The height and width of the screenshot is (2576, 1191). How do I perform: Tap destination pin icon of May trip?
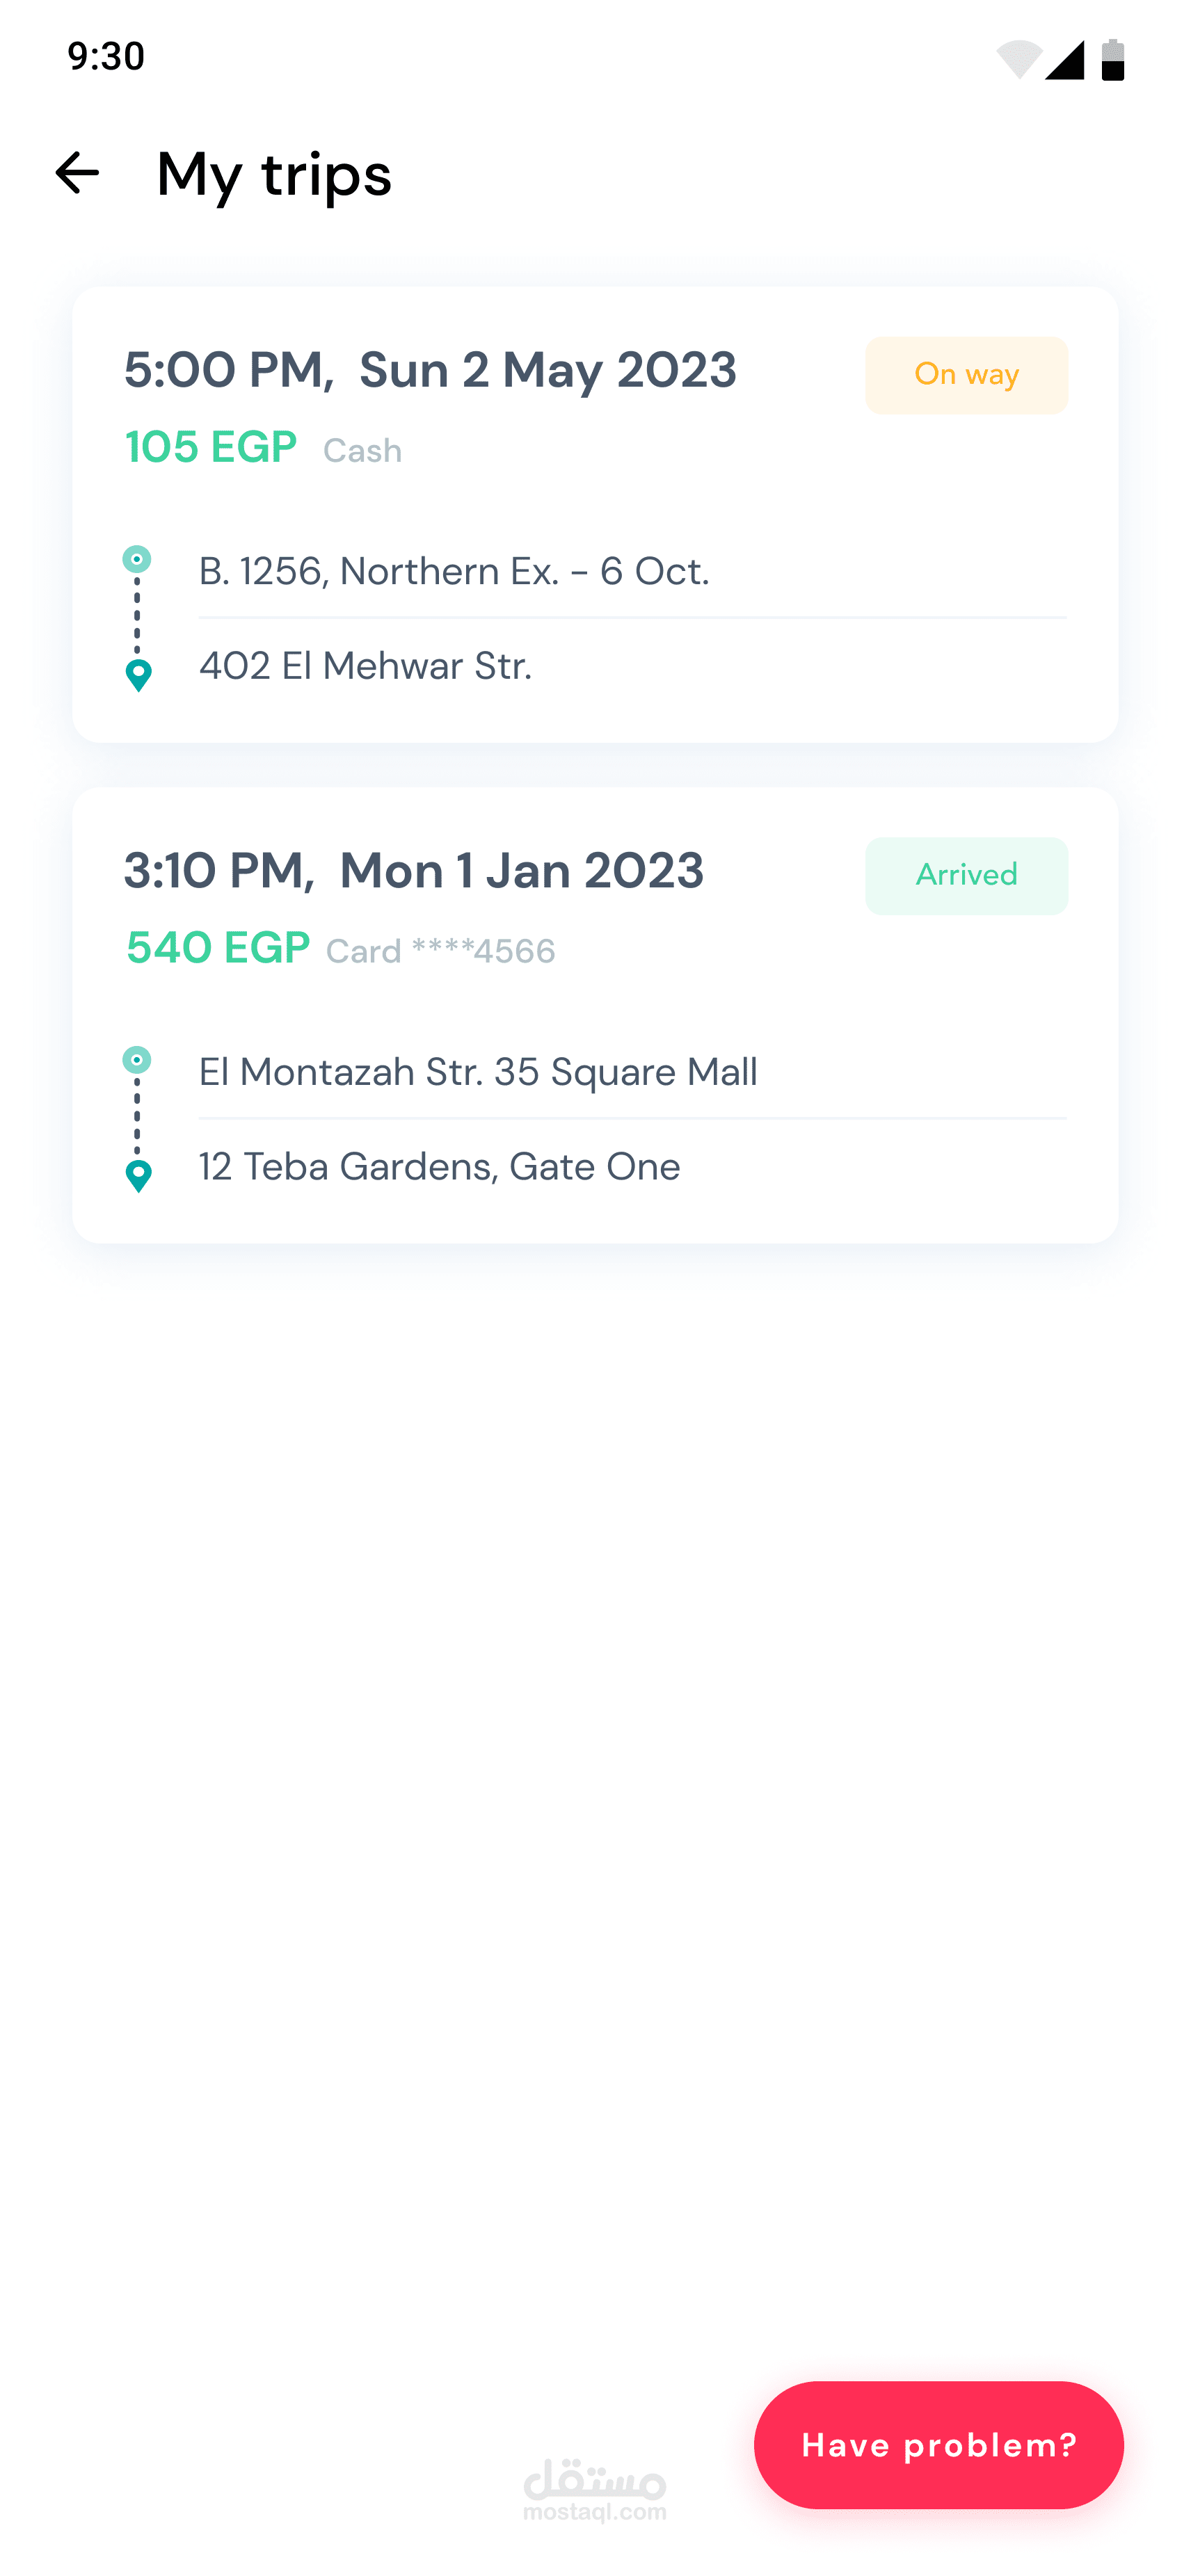[x=139, y=675]
